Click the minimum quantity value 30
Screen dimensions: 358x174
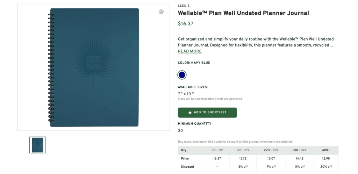click(180, 131)
